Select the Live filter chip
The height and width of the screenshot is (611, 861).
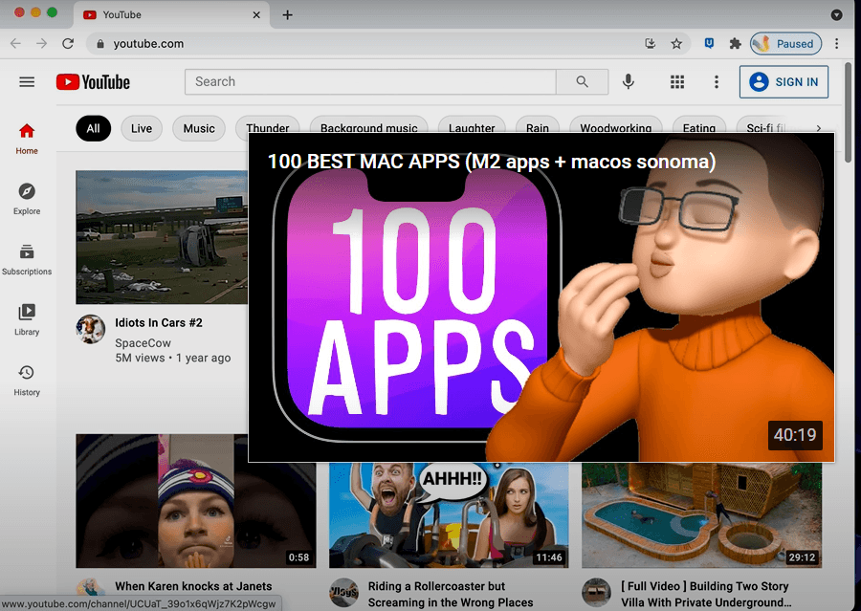click(x=142, y=128)
